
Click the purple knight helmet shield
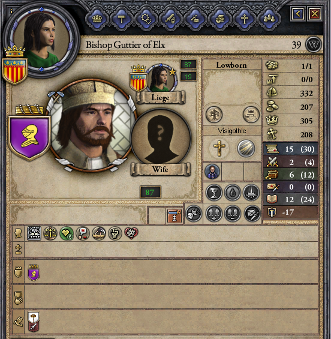coord(29,137)
